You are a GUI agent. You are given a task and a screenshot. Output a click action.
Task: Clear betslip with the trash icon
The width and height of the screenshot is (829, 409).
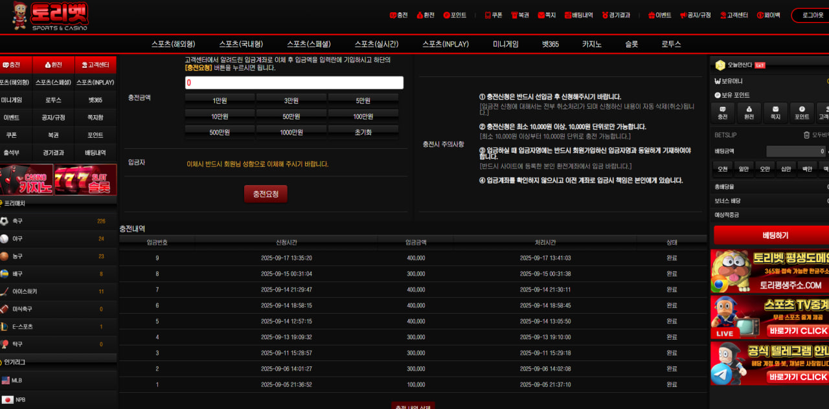pyautogui.click(x=806, y=135)
